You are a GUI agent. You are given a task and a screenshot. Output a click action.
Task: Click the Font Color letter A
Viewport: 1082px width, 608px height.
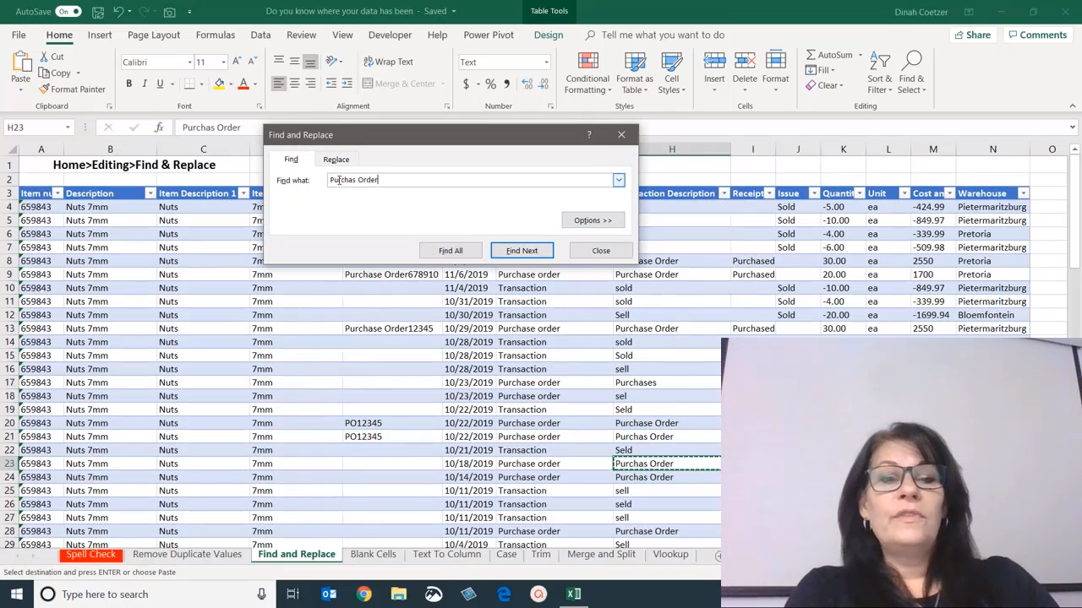click(243, 84)
